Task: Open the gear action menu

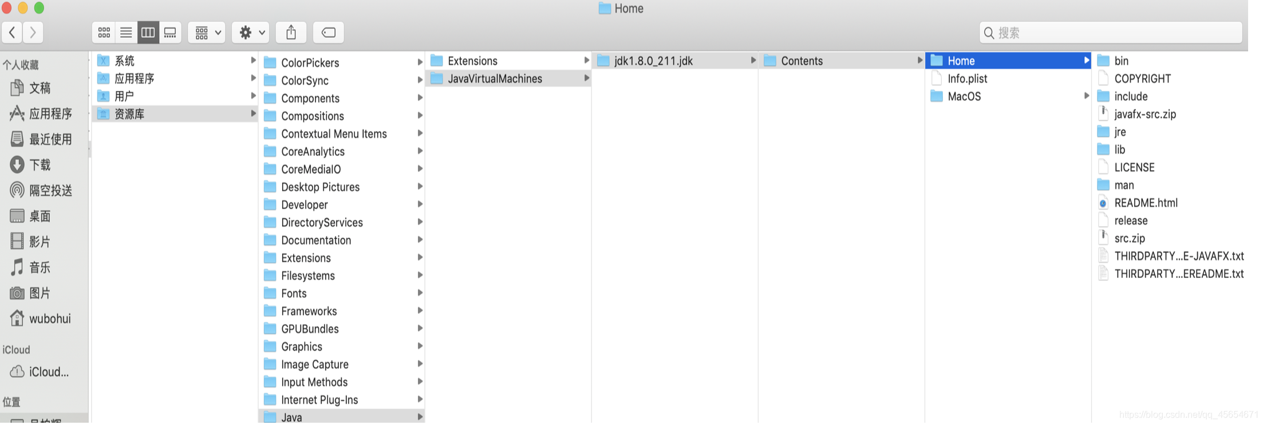Action: click(251, 33)
